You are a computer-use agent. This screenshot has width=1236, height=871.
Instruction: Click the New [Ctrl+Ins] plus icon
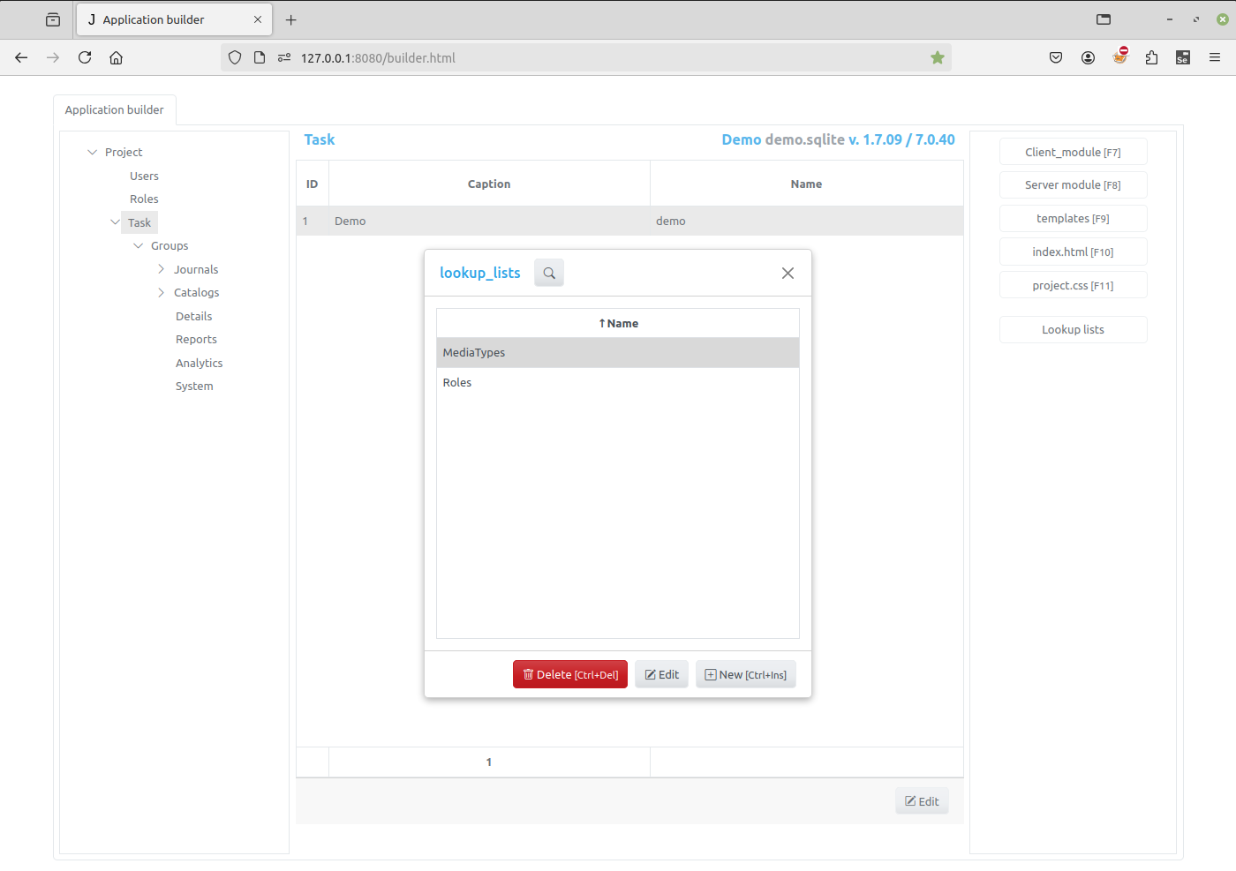click(710, 673)
